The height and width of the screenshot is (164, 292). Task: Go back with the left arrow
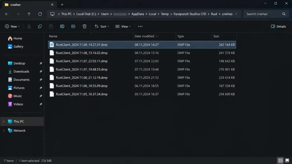coord(7,14)
